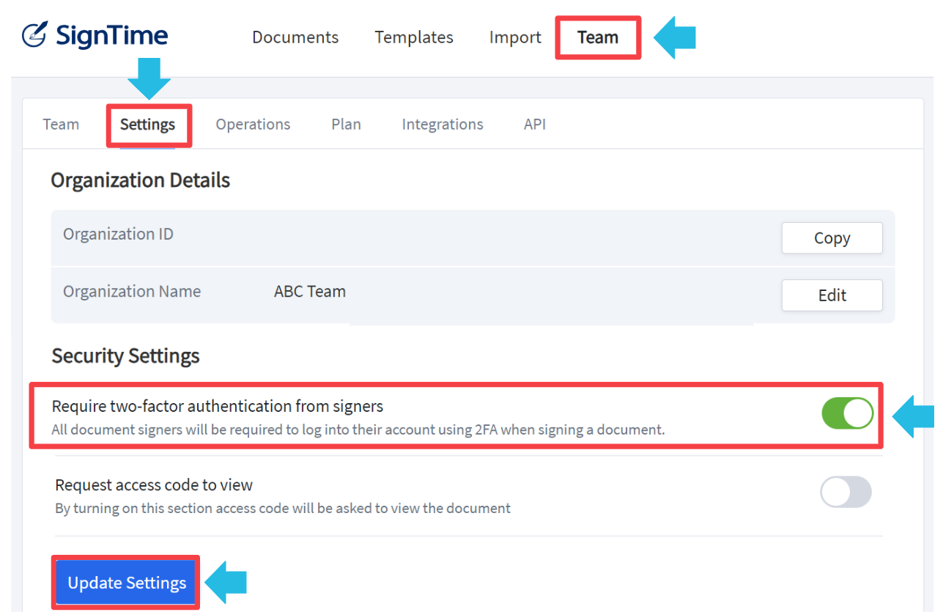Click the Request access code to view label
This screenshot has height=612, width=943.
click(x=154, y=485)
